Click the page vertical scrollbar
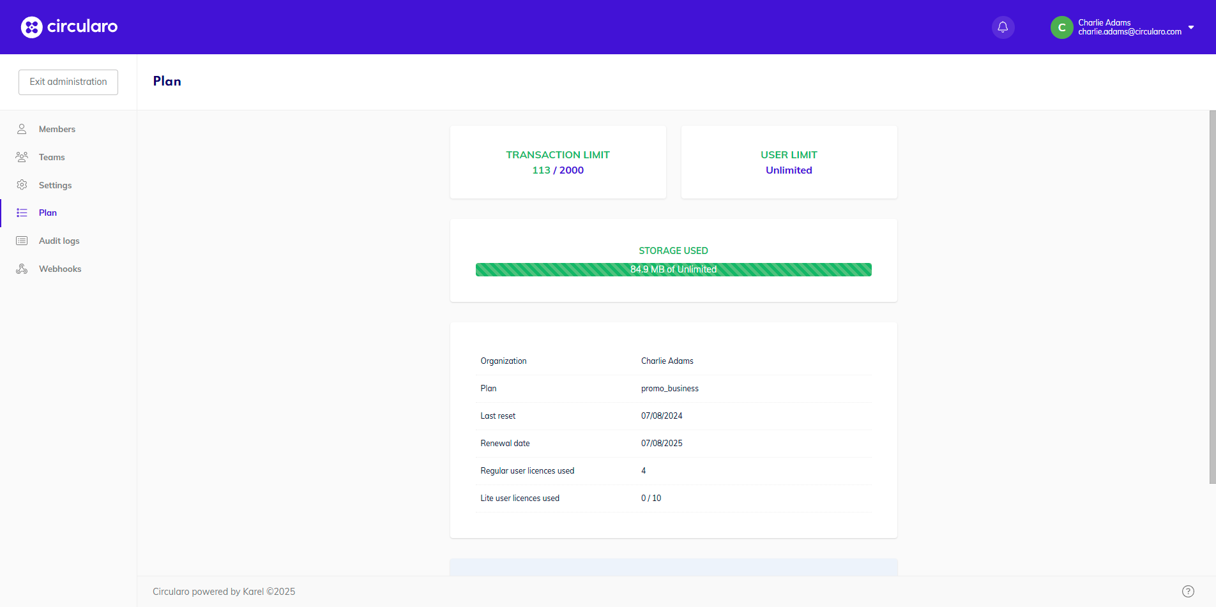Viewport: 1216px width, 607px height. [1212, 297]
